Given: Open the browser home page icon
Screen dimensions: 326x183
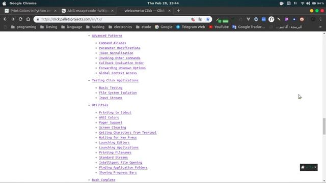Looking at the screenshot, I should tap(28, 19).
